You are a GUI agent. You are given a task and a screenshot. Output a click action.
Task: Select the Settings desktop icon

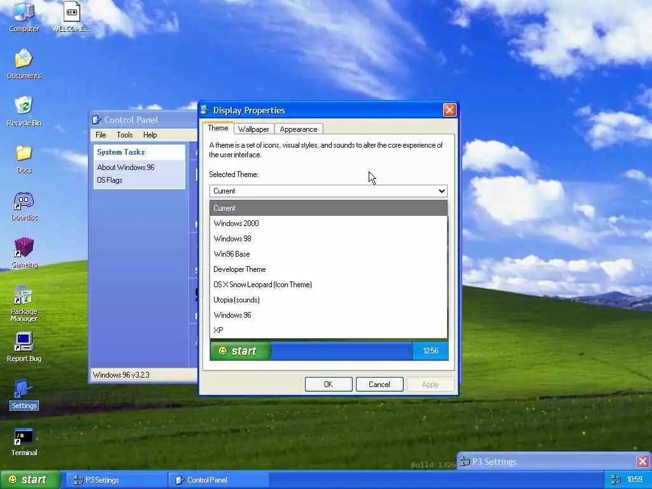pos(24,395)
